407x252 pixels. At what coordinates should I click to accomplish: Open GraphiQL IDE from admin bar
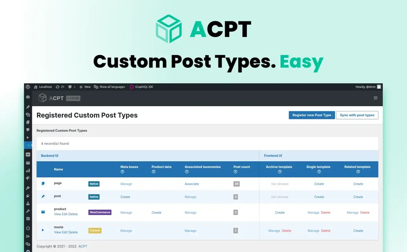coord(141,87)
